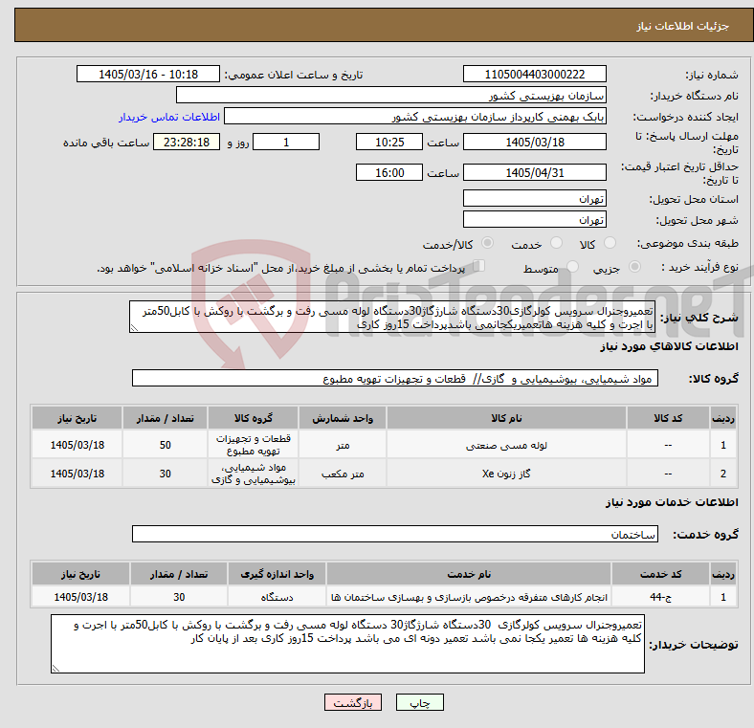Image resolution: width=754 pixels, height=728 pixels.
Task: Click the استان محل تحویل field
Action: pos(534,198)
